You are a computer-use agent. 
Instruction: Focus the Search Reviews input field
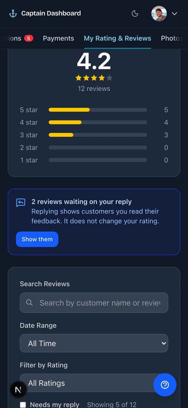pyautogui.click(x=94, y=303)
